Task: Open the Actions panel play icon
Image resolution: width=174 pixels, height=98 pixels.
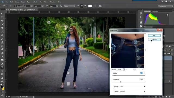Action: [x=141, y=17]
